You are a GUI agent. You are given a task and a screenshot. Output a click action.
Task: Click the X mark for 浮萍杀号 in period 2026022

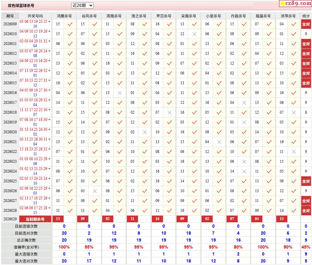click(x=294, y=152)
